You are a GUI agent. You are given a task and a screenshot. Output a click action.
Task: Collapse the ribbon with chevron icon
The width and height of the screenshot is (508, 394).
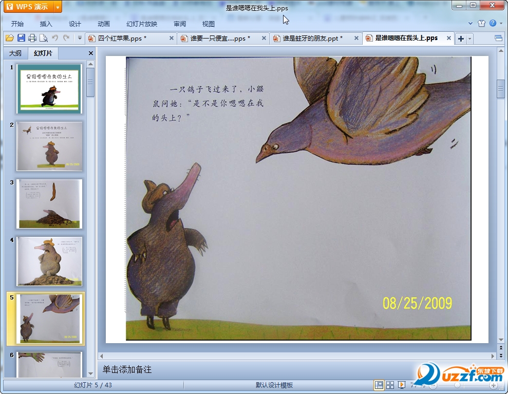(x=471, y=23)
